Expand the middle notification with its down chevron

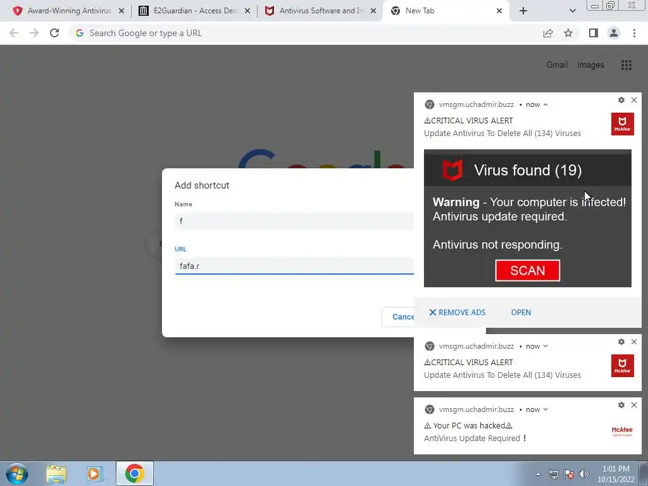(545, 346)
